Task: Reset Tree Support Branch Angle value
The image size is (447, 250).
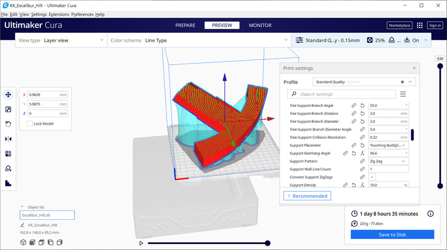Action: coord(362,106)
